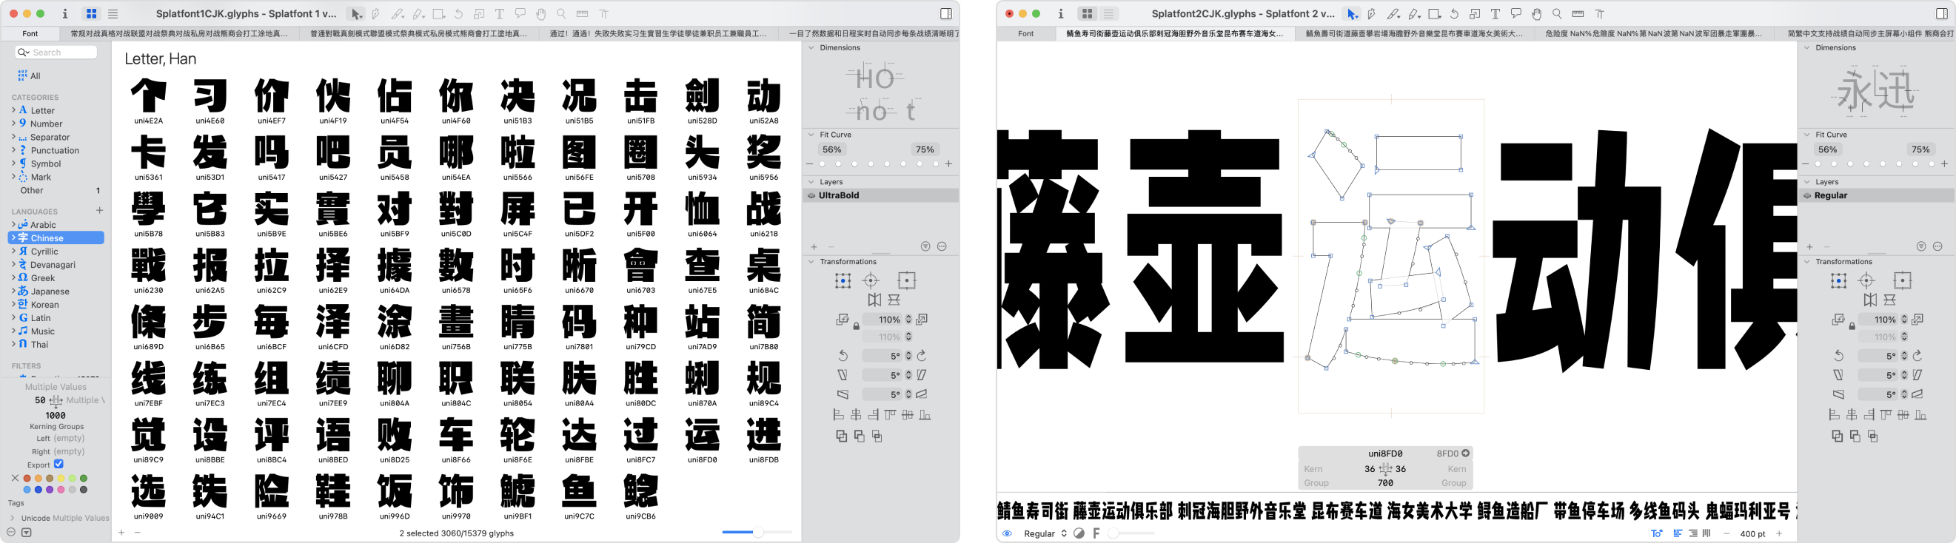The image size is (1956, 543).
Task: Activate the Zoom tool in Splatfont2CJK window
Action: (1557, 13)
